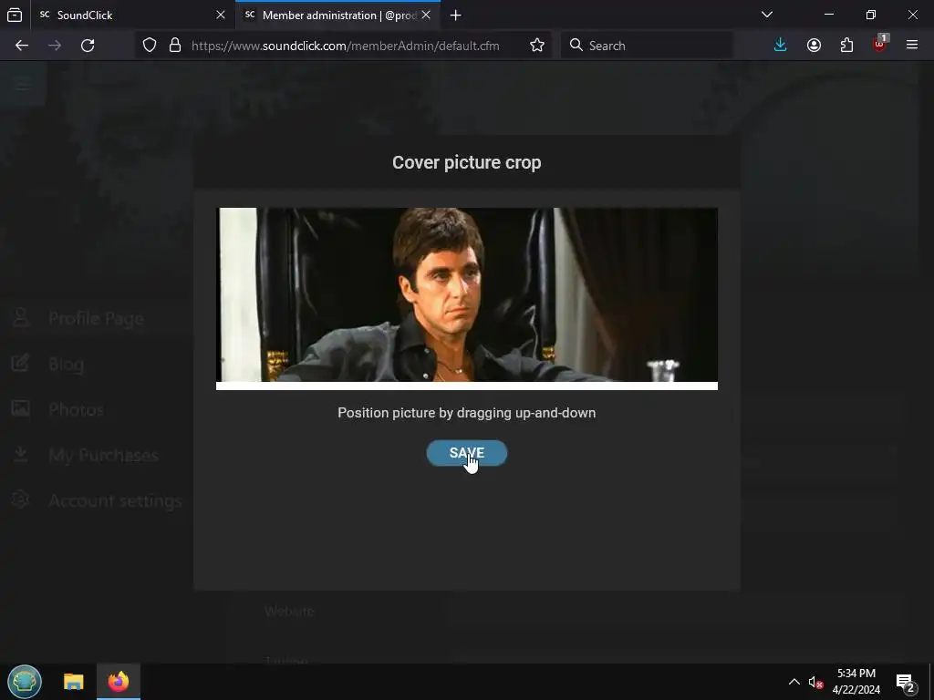Screen dimensions: 934x700
Task: Click the Profile Page person icon
Action: pyautogui.click(x=21, y=317)
